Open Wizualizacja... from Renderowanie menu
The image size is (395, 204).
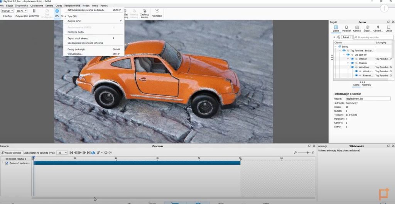(94, 54)
